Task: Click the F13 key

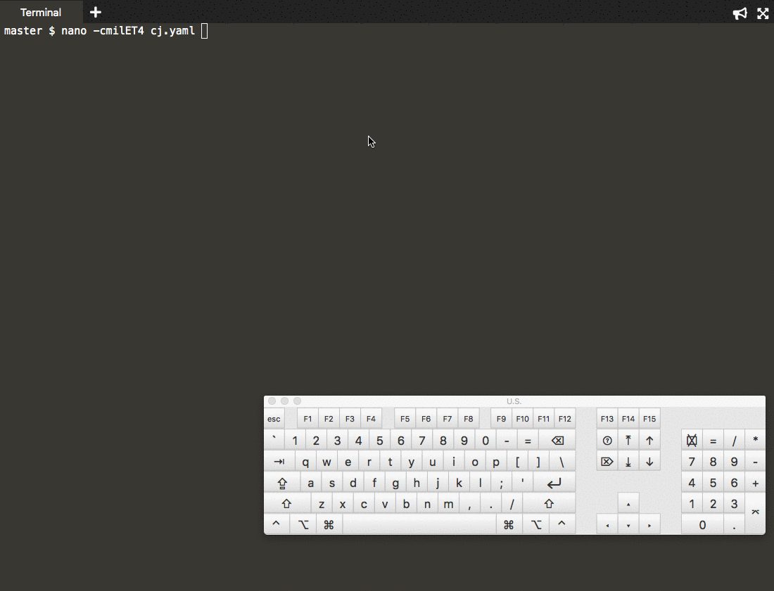Action: pos(607,419)
